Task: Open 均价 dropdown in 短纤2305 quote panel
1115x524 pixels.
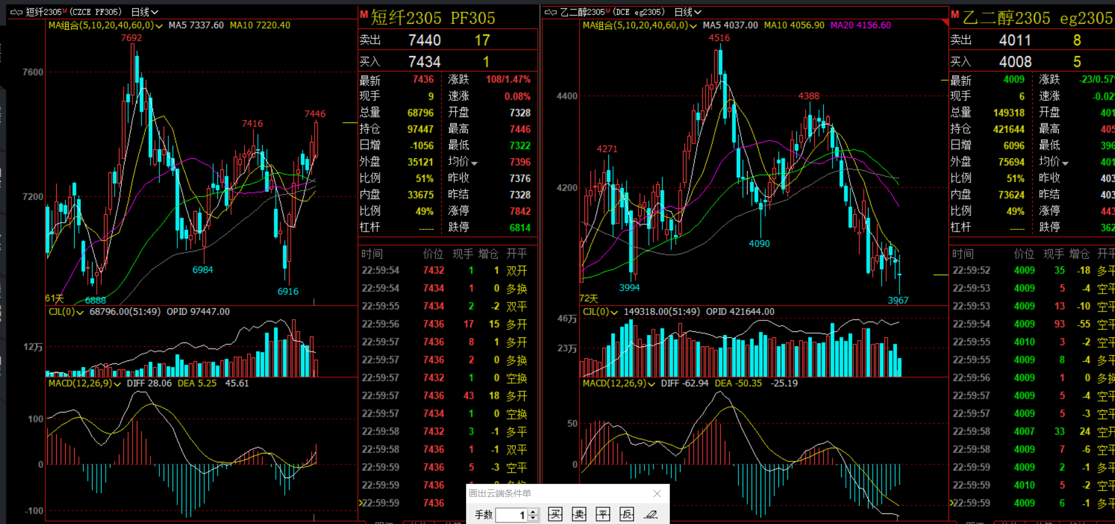Action: [475, 163]
